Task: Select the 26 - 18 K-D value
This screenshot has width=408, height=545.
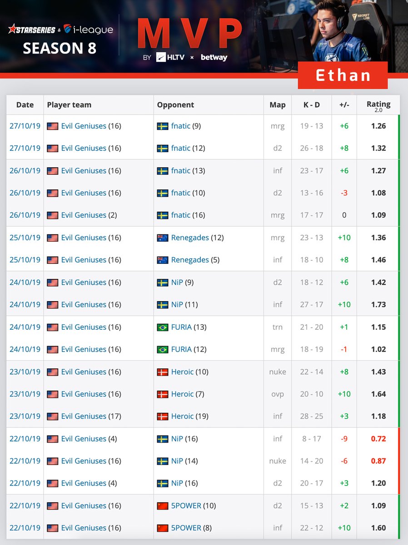Action: 312,148
